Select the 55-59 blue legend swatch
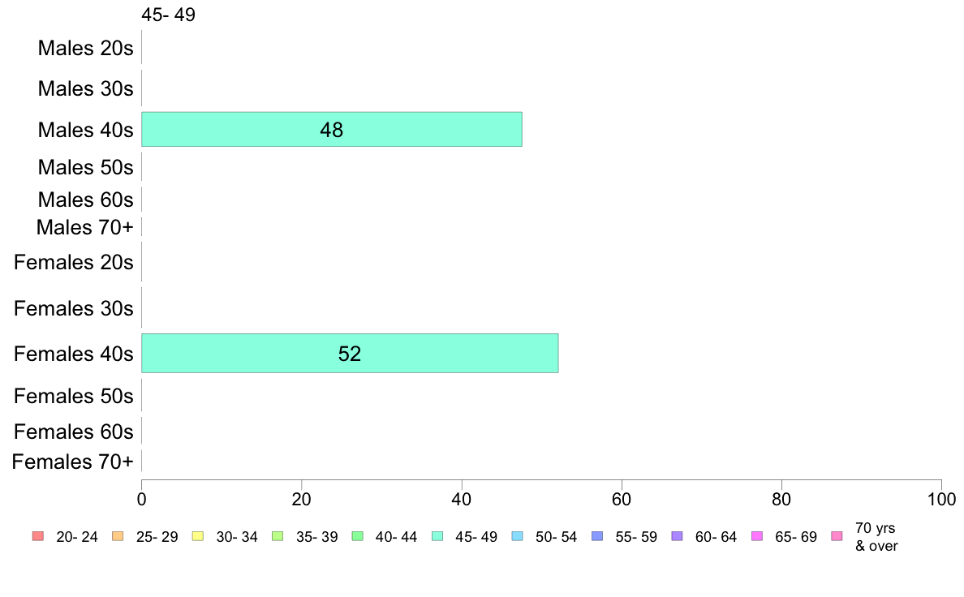The width and height of the screenshot is (964, 597). point(597,536)
